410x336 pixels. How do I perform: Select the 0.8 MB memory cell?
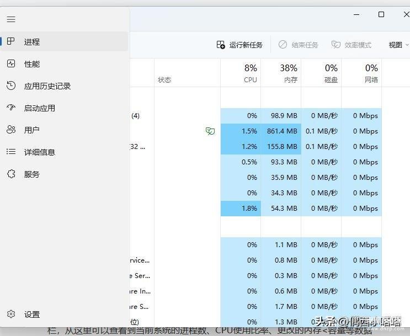(x=281, y=260)
